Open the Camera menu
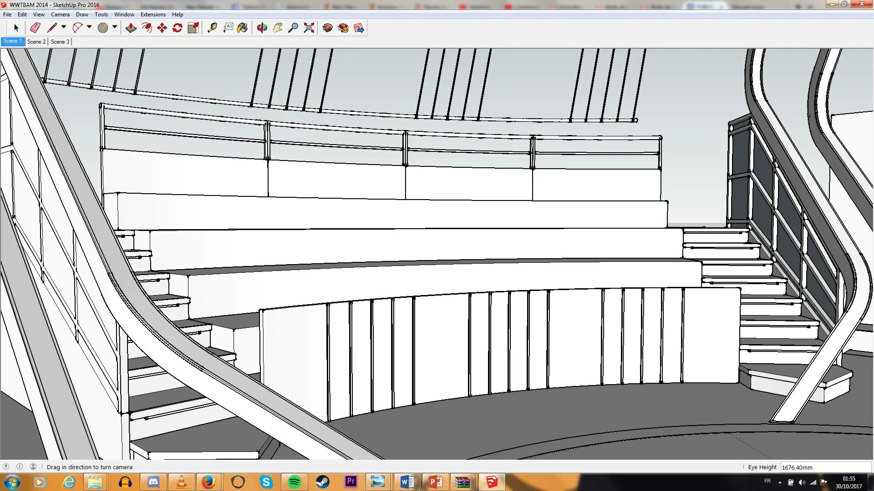This screenshot has width=874, height=491. tap(60, 15)
